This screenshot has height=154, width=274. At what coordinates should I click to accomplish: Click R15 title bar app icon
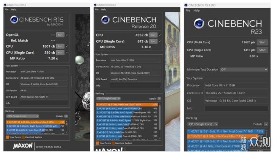coord(5,5)
